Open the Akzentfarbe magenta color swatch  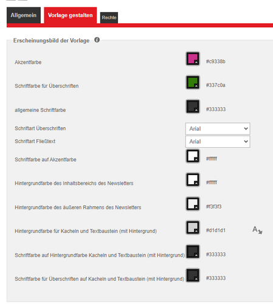click(193, 59)
